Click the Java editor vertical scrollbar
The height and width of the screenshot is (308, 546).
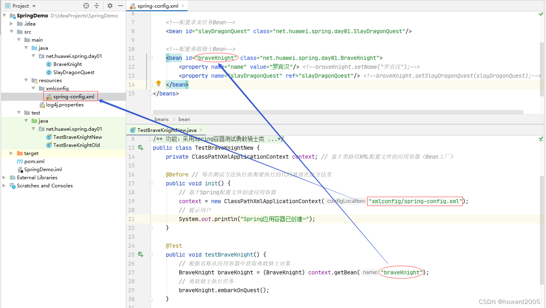pyautogui.click(x=542, y=230)
